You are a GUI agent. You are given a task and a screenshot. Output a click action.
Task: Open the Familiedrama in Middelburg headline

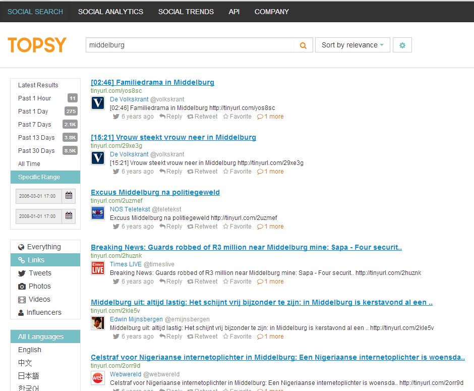point(152,82)
